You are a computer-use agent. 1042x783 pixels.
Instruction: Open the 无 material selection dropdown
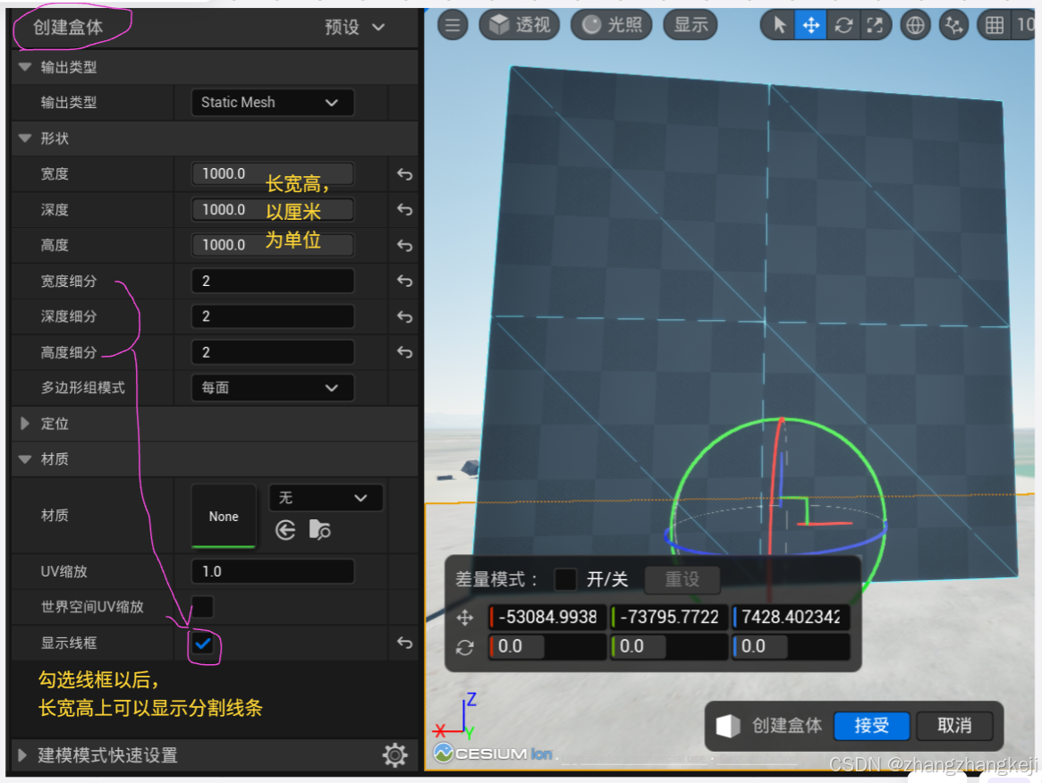click(326, 498)
